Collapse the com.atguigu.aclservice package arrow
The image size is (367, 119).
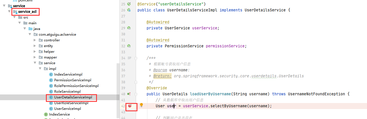click(x=30, y=34)
